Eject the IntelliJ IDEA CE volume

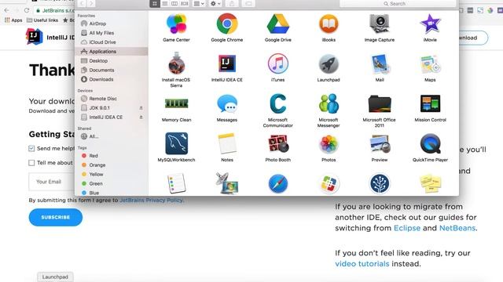click(x=141, y=117)
